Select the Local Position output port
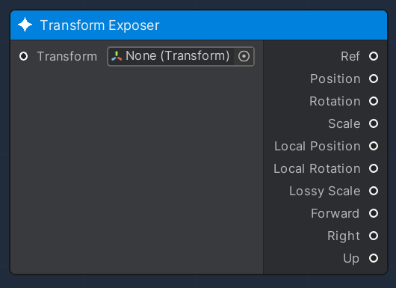 click(374, 146)
